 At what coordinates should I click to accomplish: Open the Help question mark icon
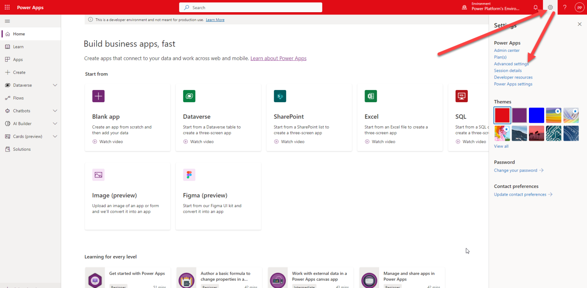tap(565, 7)
